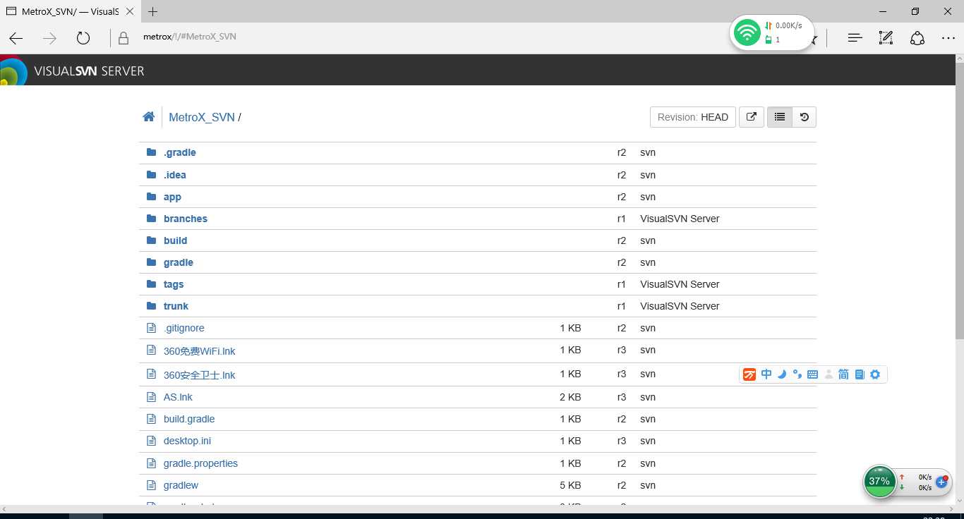Screen dimensions: 964x519
Task: Go back in the browser
Action: 16,38
